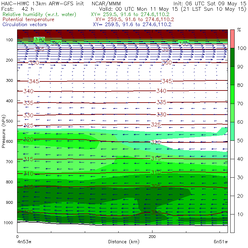
Task: Click the white 40–50% colorbar segment
Action: click(232, 149)
